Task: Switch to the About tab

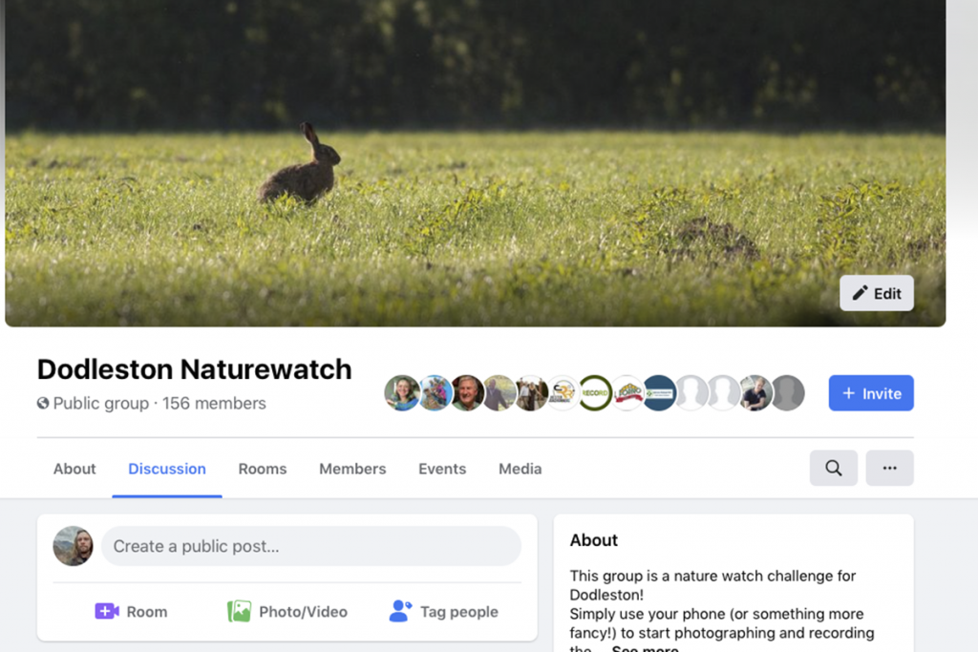Action: (x=74, y=469)
